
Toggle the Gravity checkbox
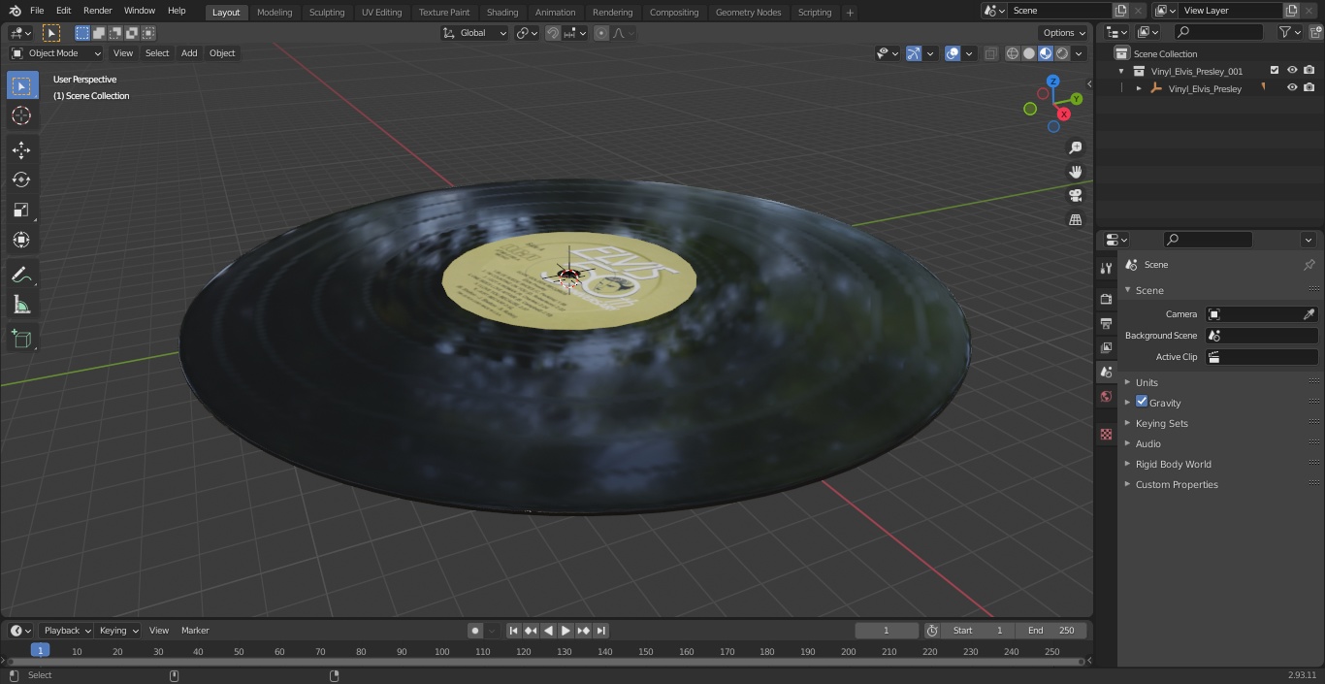1142,402
